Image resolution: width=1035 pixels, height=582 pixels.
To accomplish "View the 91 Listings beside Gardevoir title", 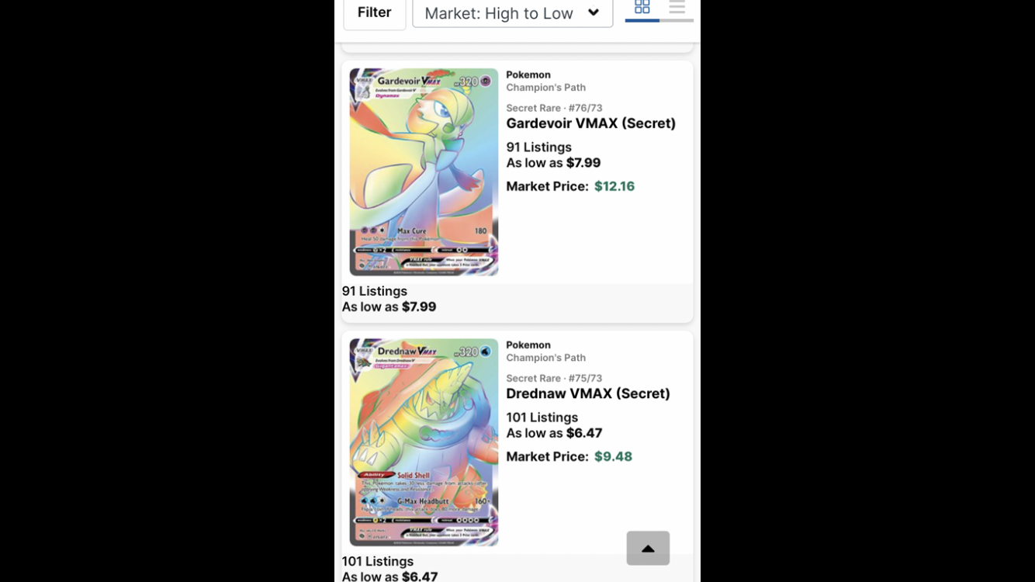I will pos(539,147).
